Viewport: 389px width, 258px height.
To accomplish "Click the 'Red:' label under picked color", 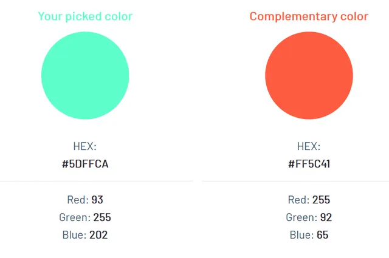I will click(78, 200).
